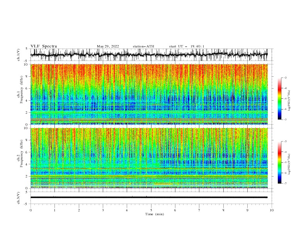This screenshot has width=306, height=236.
Task: Click the ch.3 flat voltage trace
Action: (149, 197)
